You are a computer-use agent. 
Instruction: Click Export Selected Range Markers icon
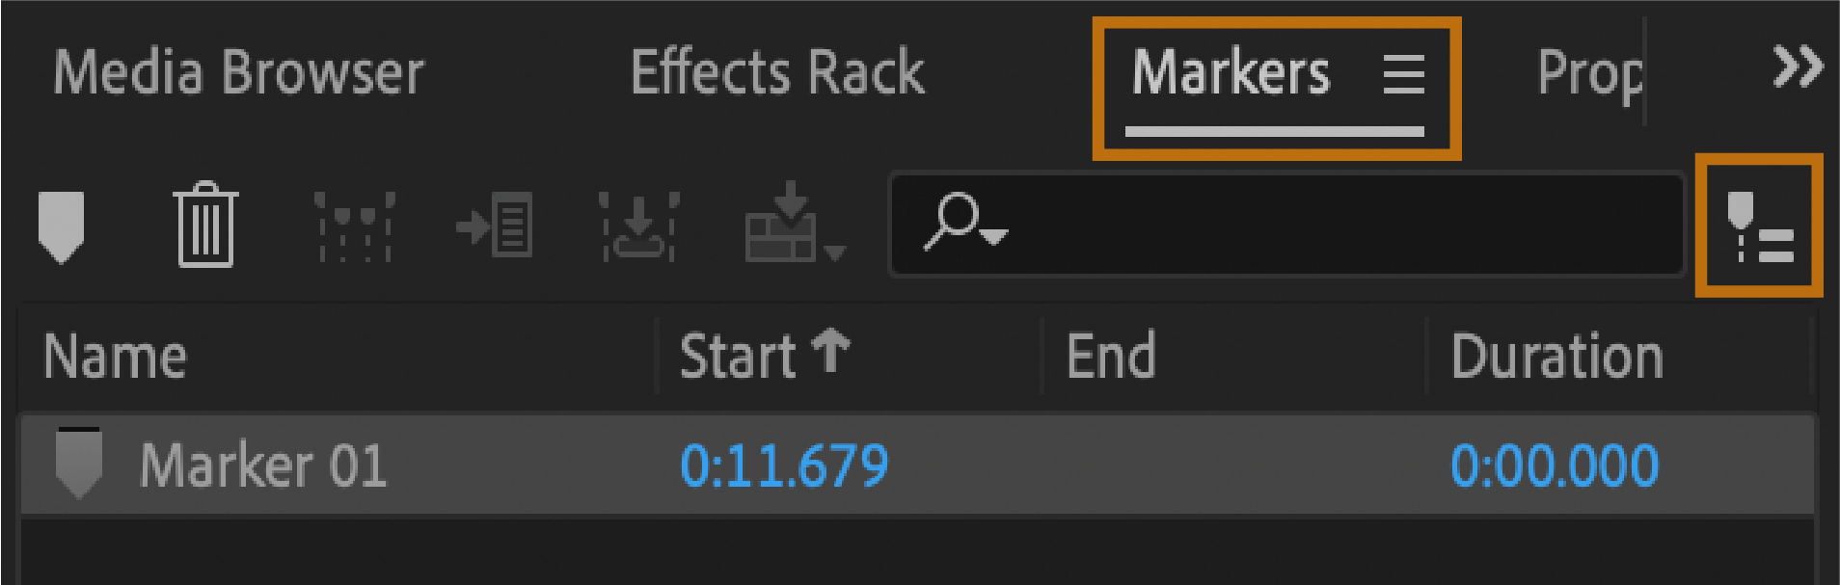coord(638,227)
